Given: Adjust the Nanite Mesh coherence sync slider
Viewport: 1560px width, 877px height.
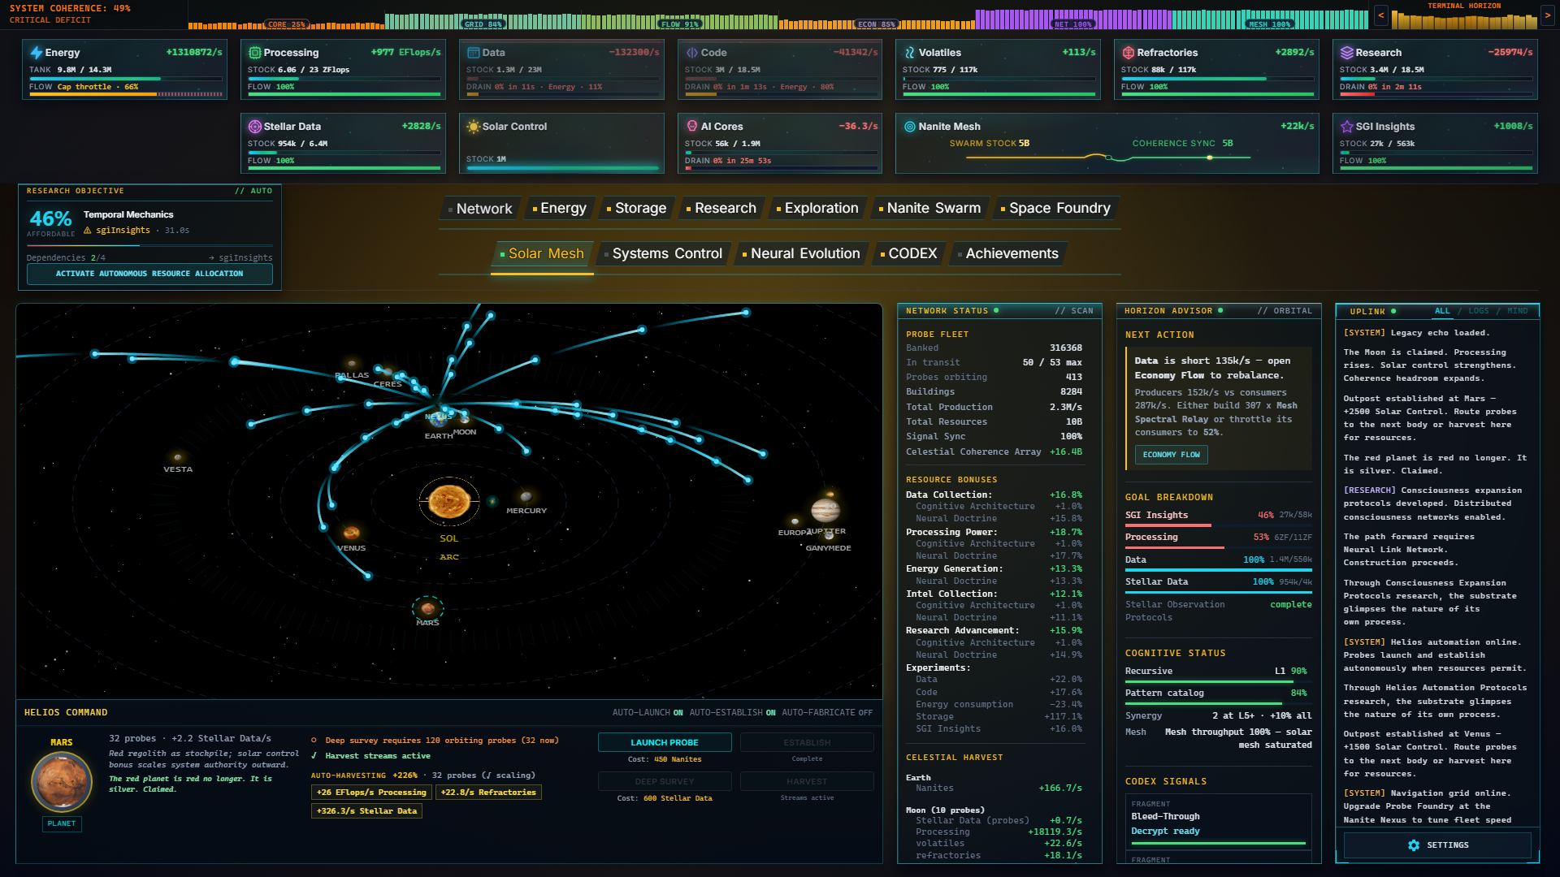Looking at the screenshot, I should coord(1210,158).
